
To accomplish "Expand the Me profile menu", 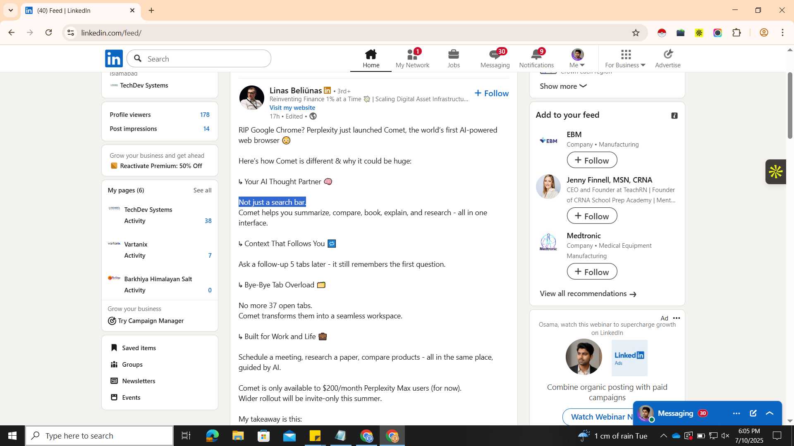I will coord(577,59).
